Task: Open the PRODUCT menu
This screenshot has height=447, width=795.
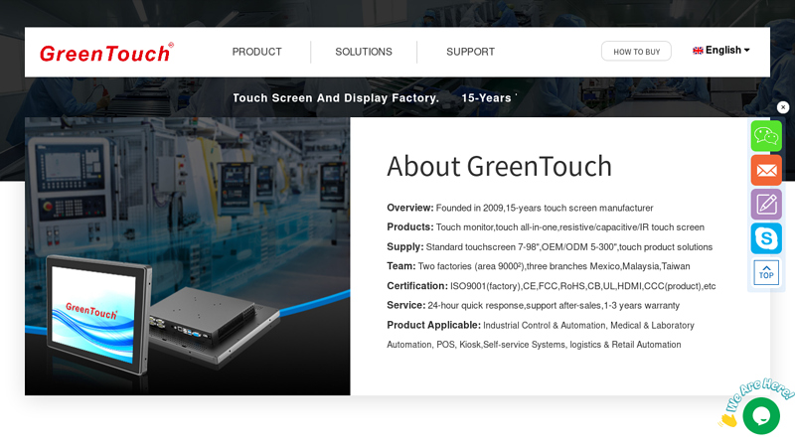Action: 257,52
